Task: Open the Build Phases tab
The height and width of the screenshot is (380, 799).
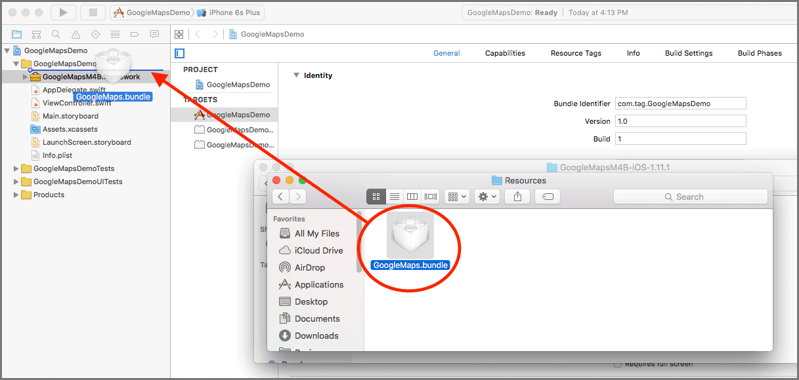Action: tap(760, 53)
